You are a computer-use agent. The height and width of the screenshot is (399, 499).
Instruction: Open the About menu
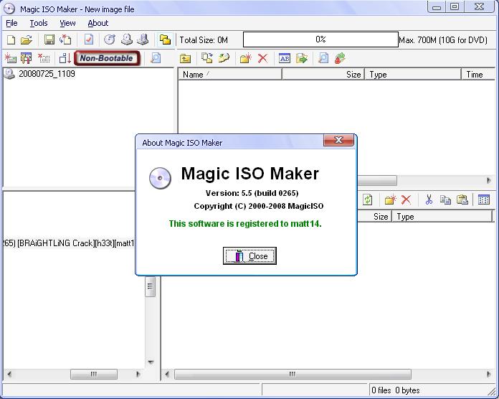click(x=98, y=23)
